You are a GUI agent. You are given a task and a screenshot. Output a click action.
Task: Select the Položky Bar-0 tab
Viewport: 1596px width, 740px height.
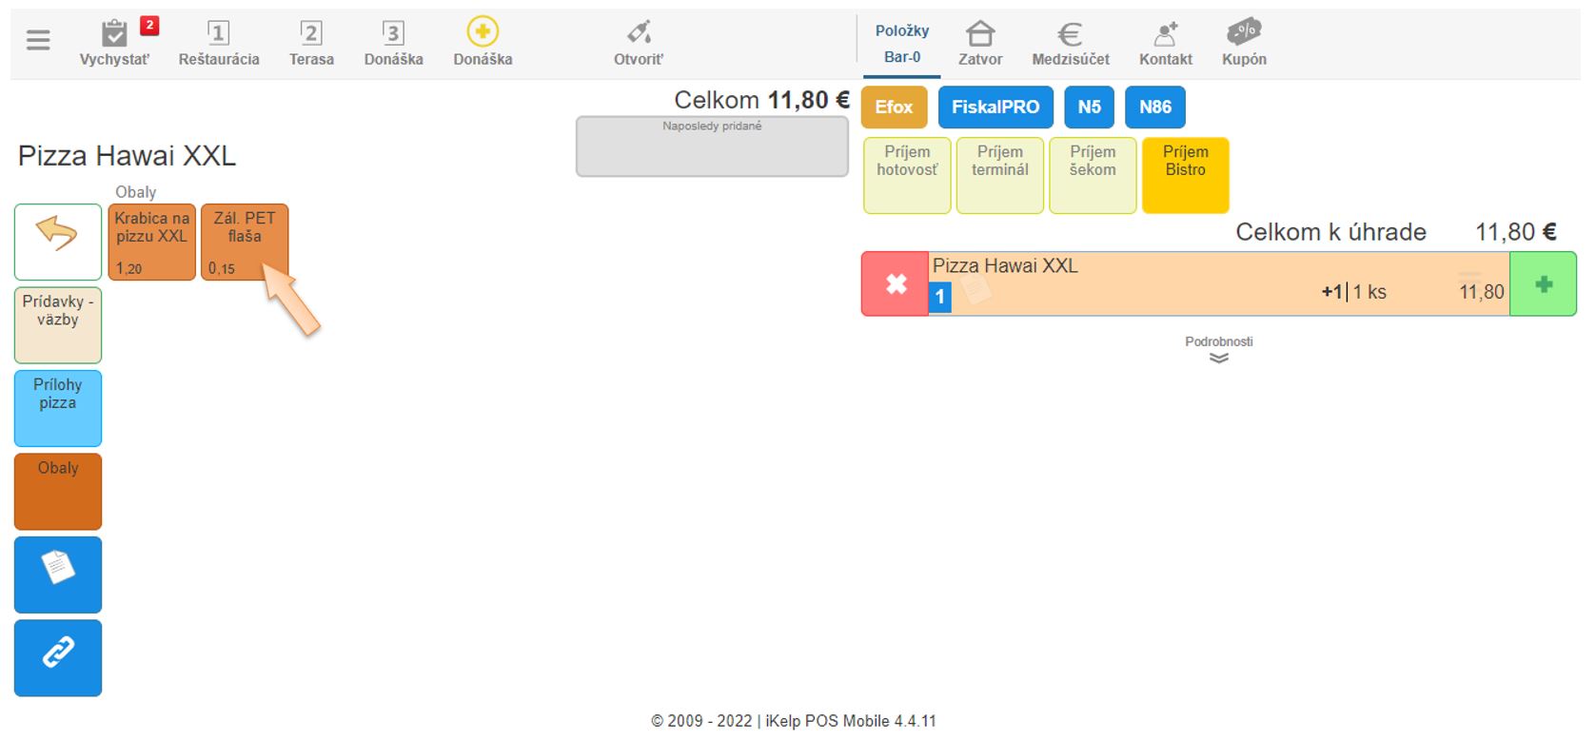(901, 44)
